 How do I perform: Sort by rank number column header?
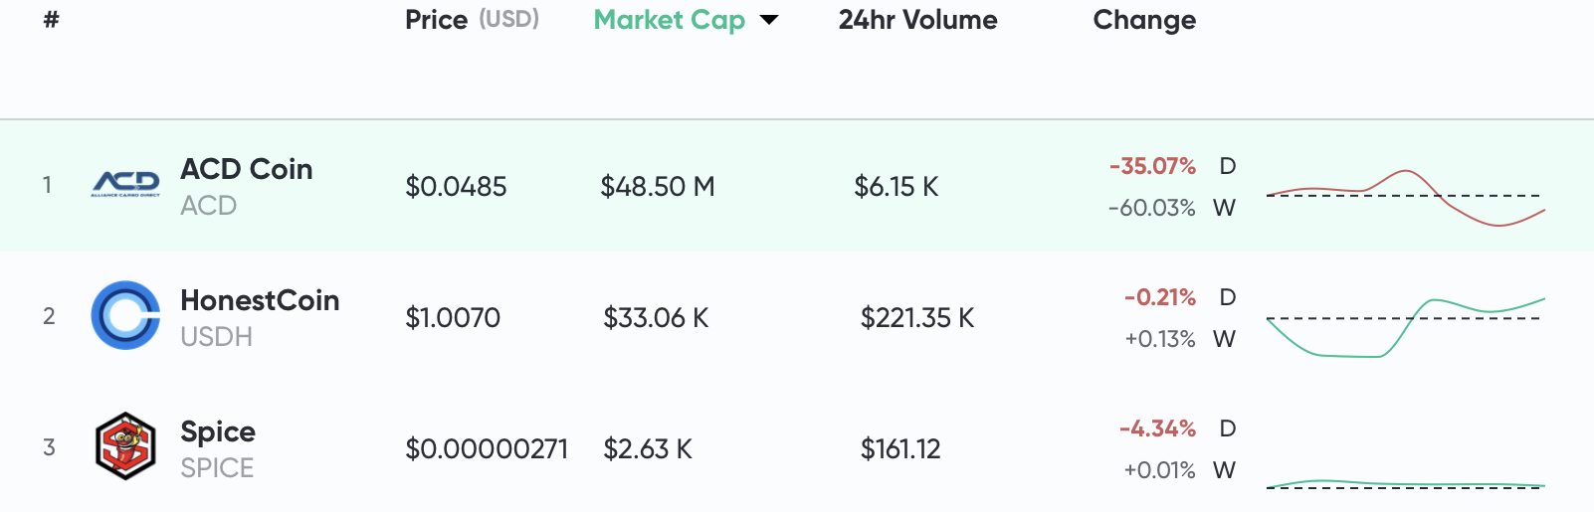pyautogui.click(x=52, y=19)
